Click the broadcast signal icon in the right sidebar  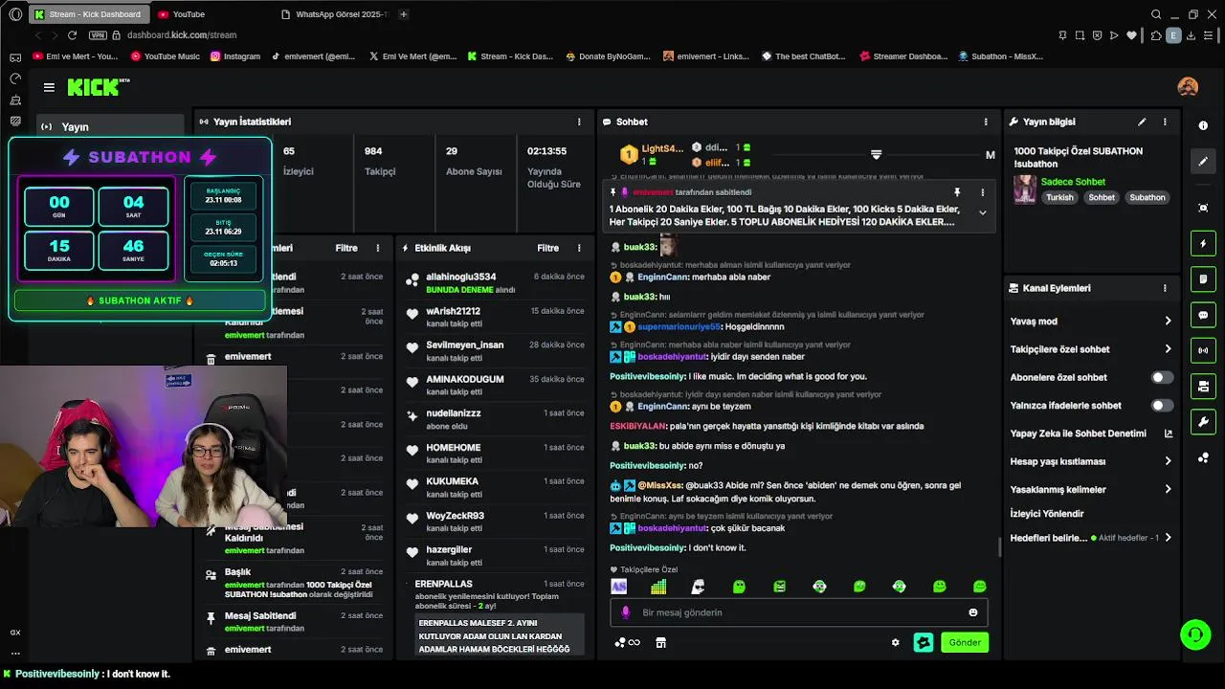pos(1203,350)
